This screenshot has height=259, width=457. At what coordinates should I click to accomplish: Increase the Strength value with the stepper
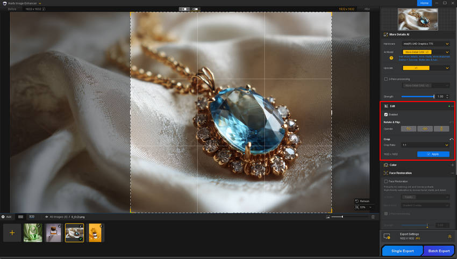point(447,95)
